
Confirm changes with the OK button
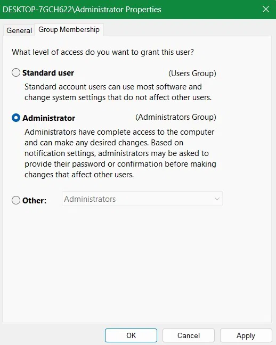(x=131, y=335)
